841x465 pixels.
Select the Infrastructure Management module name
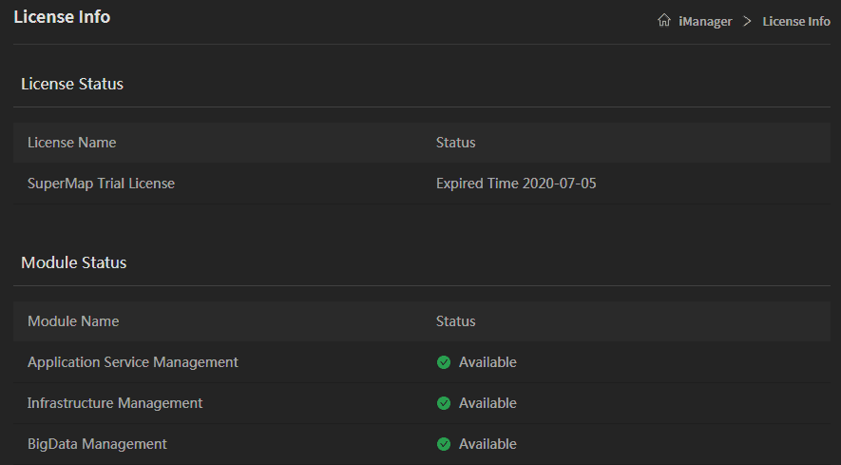coord(115,403)
